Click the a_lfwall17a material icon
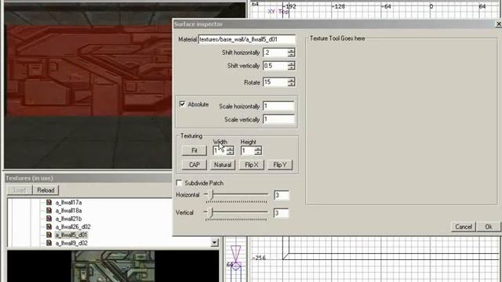502x282 pixels. pyautogui.click(x=49, y=202)
